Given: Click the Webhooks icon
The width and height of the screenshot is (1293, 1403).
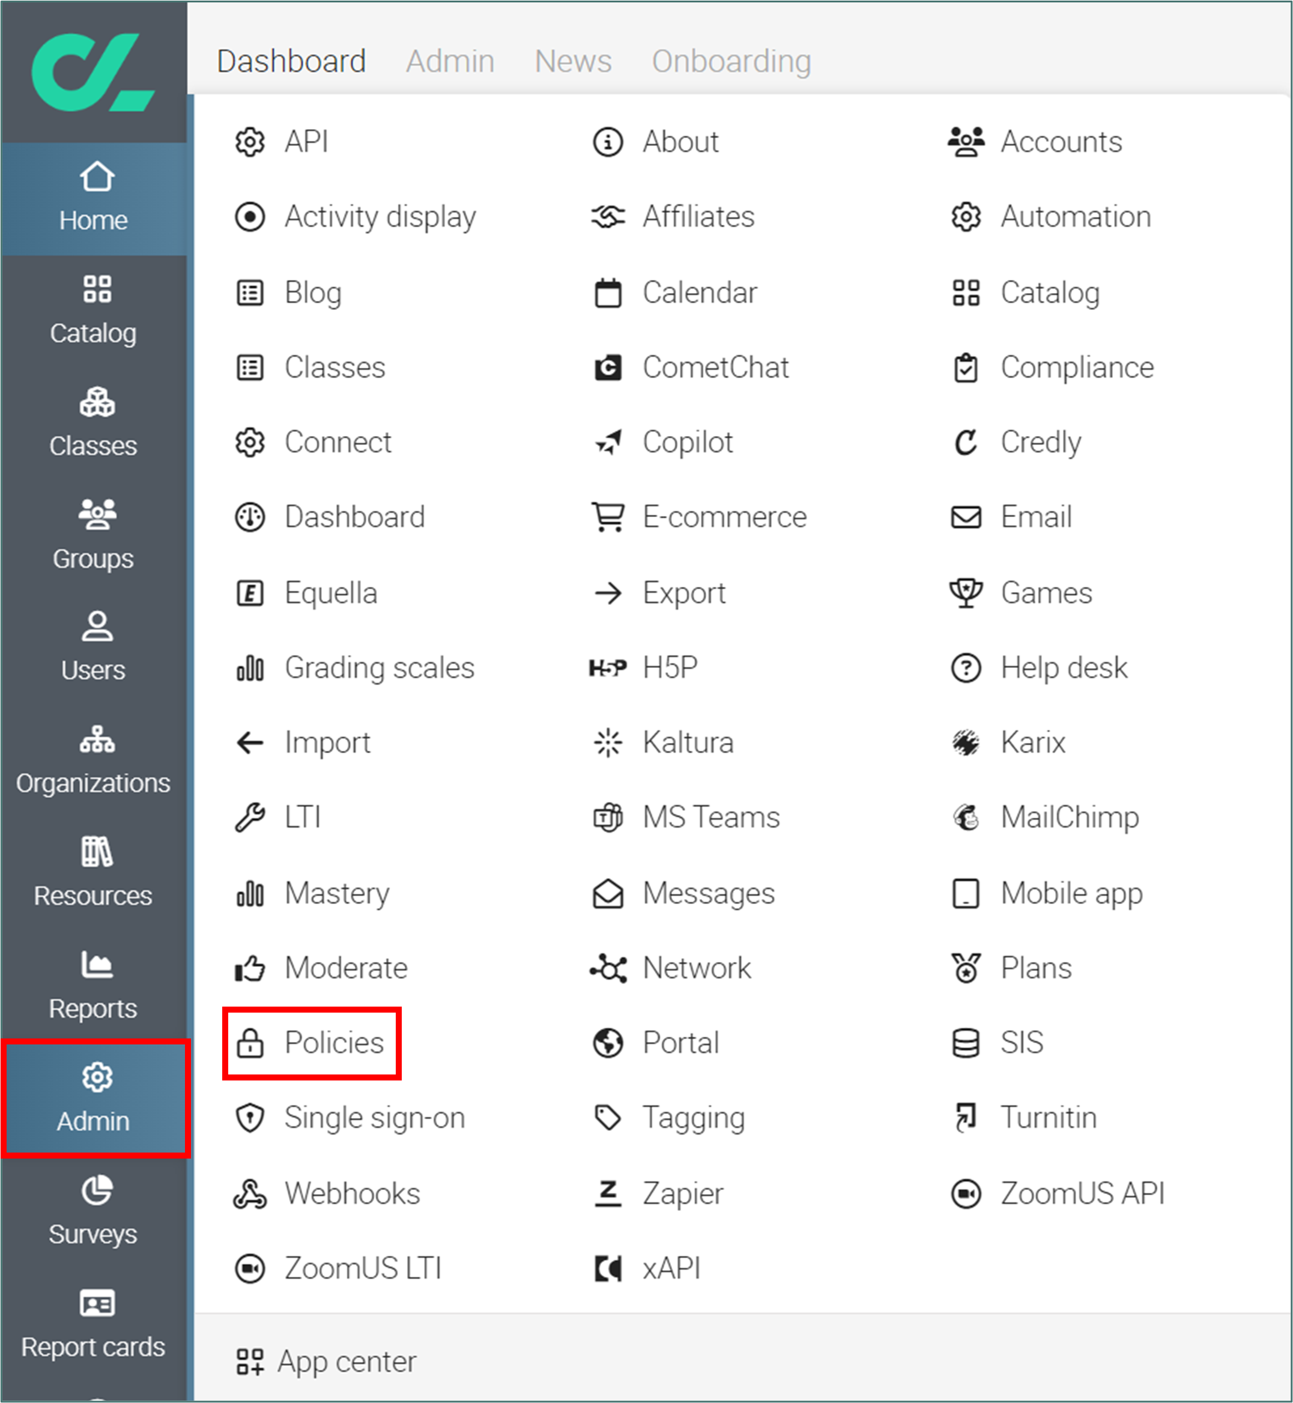Looking at the screenshot, I should coord(250,1194).
